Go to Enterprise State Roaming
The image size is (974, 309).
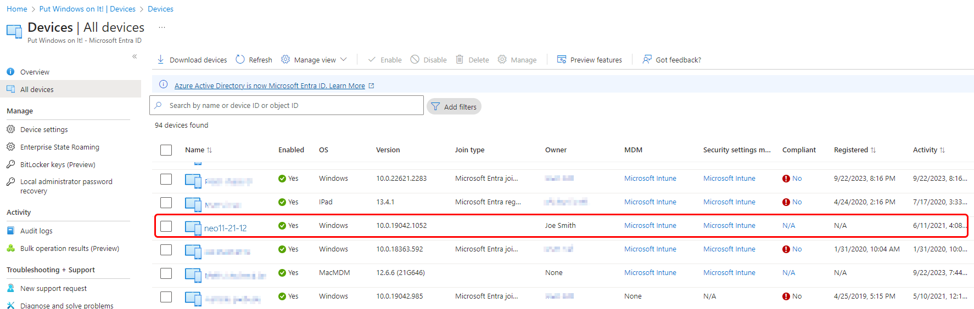(x=59, y=147)
